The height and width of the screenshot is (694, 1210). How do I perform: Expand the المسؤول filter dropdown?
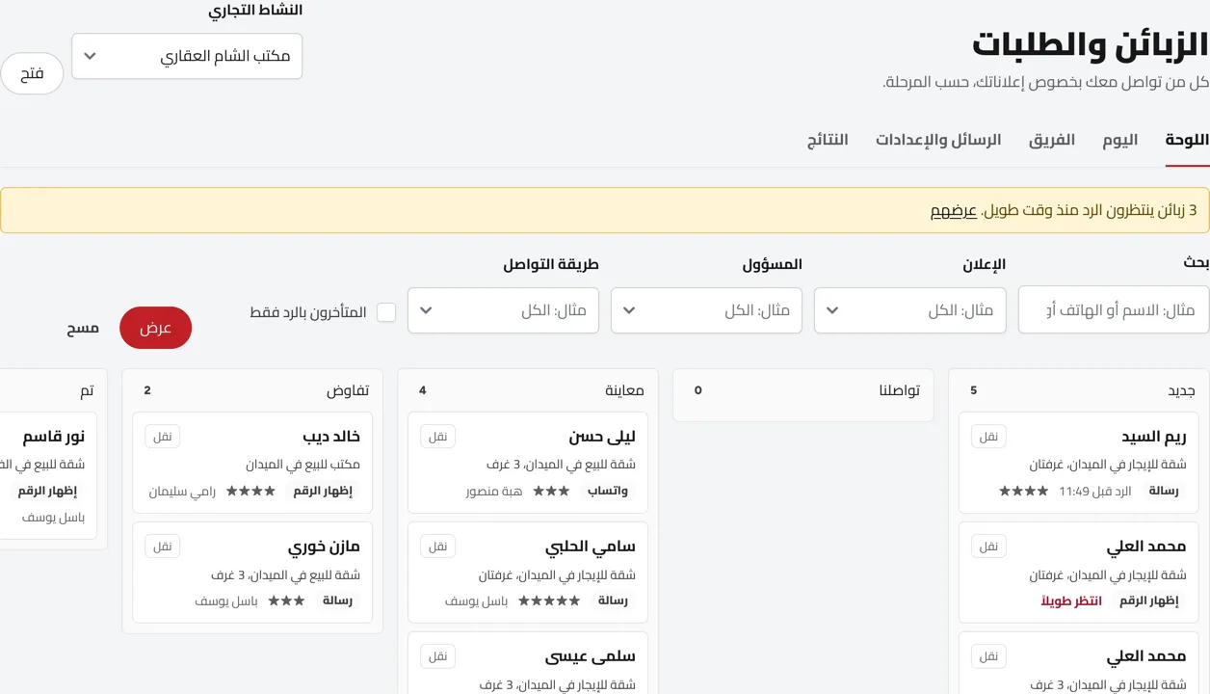point(706,310)
